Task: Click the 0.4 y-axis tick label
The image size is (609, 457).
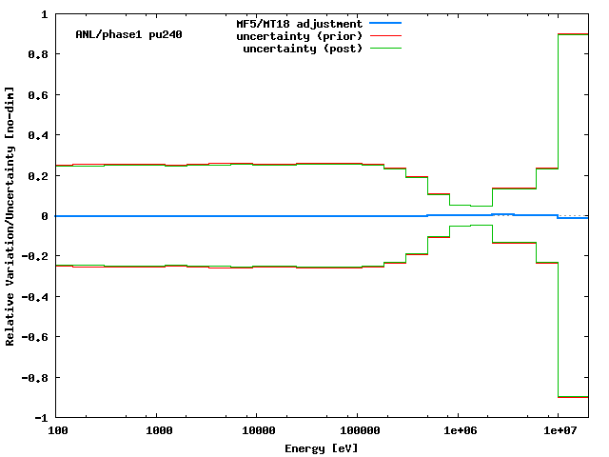Action: [39, 136]
